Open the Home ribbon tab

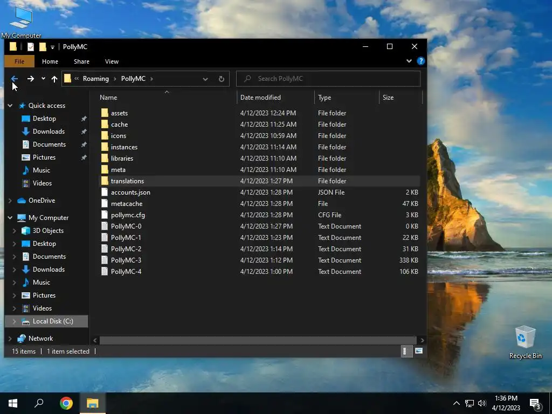[50, 61]
